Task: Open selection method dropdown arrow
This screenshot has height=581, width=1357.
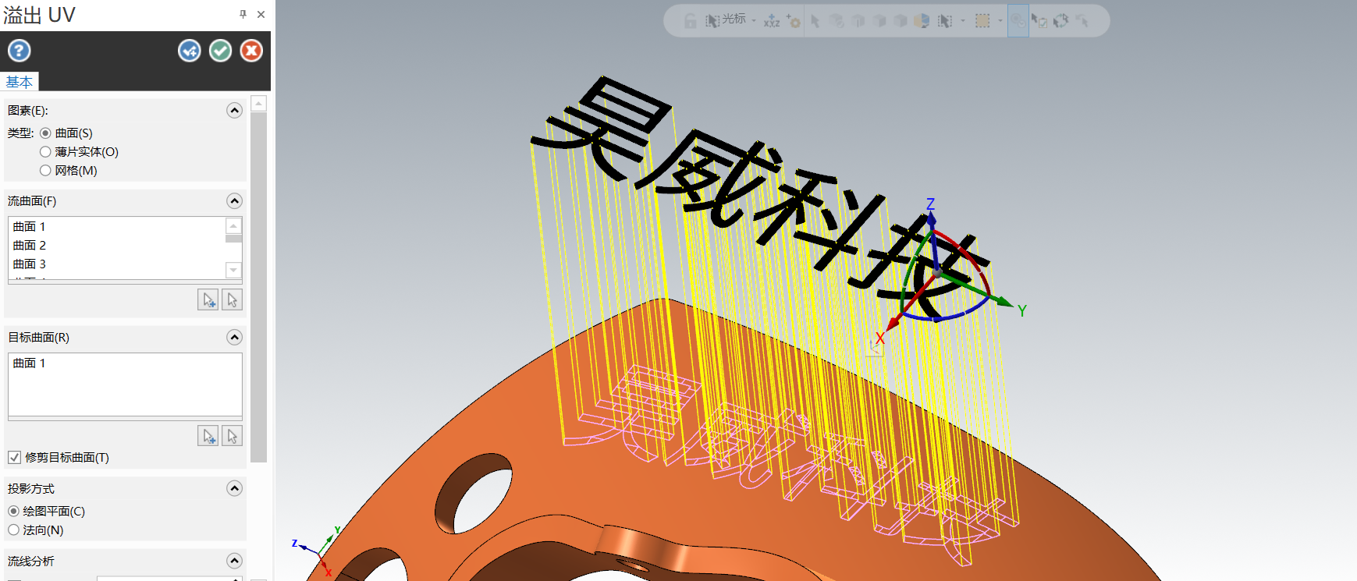Action: pyautogui.click(x=963, y=21)
